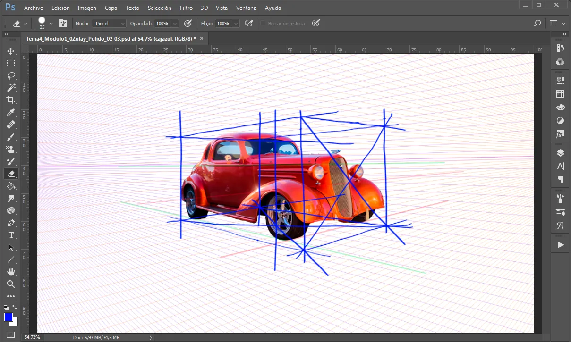Image resolution: width=571 pixels, height=342 pixels.
Task: Open the Flujo slider dropdown arrow
Action: pos(236,23)
